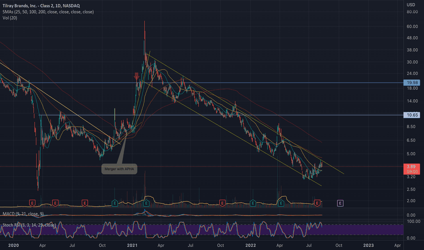
Task: Click the 2021 label on time axis
Action: click(132, 245)
